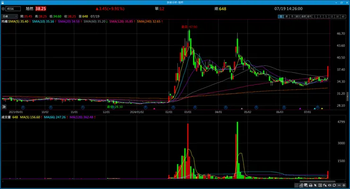This screenshot has width=350, height=189.
Task: Click the red 38.25 last price box
Action: pos(41,8)
